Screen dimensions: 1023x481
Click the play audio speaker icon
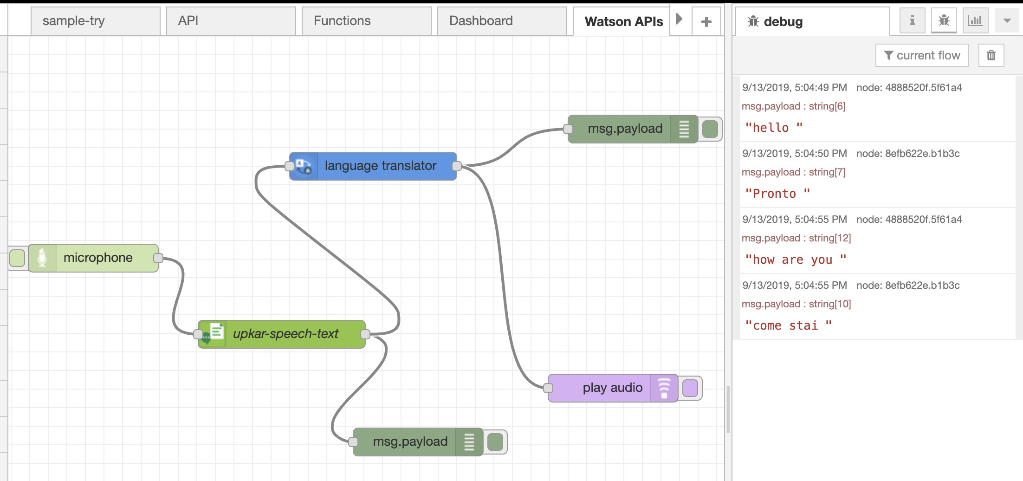664,388
